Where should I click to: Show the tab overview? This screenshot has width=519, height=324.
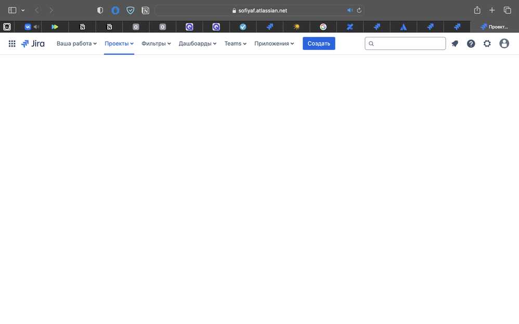(507, 10)
